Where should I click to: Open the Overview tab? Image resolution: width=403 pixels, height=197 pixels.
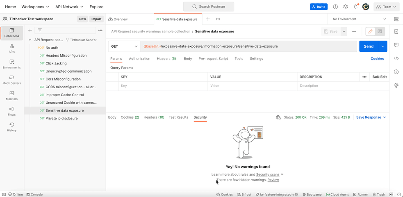[118, 19]
